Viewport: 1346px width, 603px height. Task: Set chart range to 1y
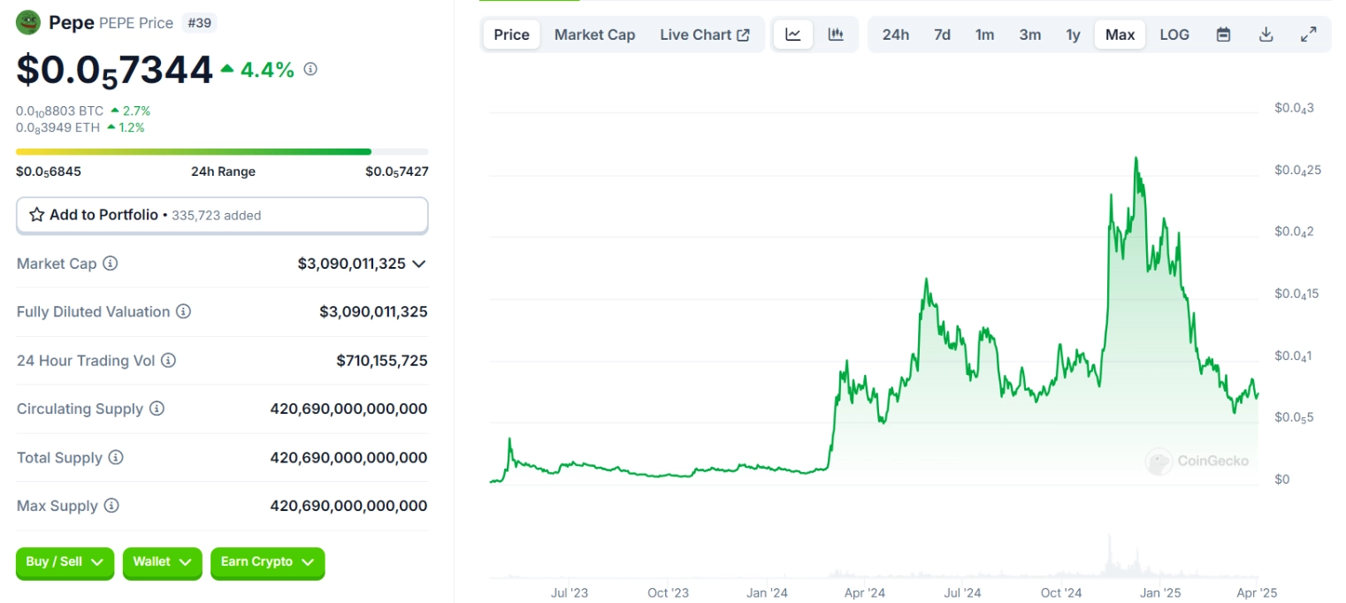(x=1073, y=34)
